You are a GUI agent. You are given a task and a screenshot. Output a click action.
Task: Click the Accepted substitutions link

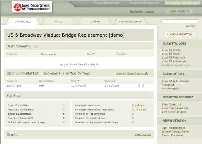168,85
